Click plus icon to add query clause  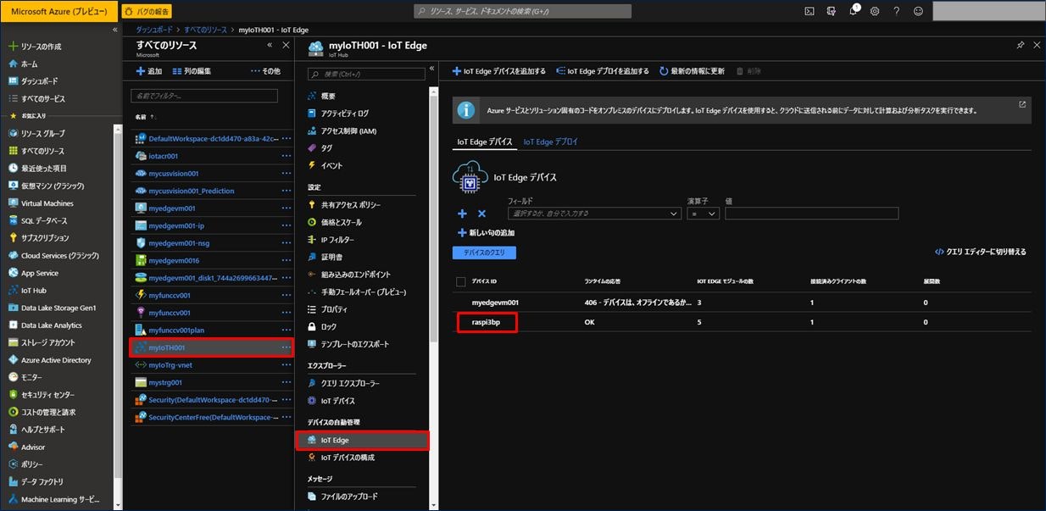462,214
